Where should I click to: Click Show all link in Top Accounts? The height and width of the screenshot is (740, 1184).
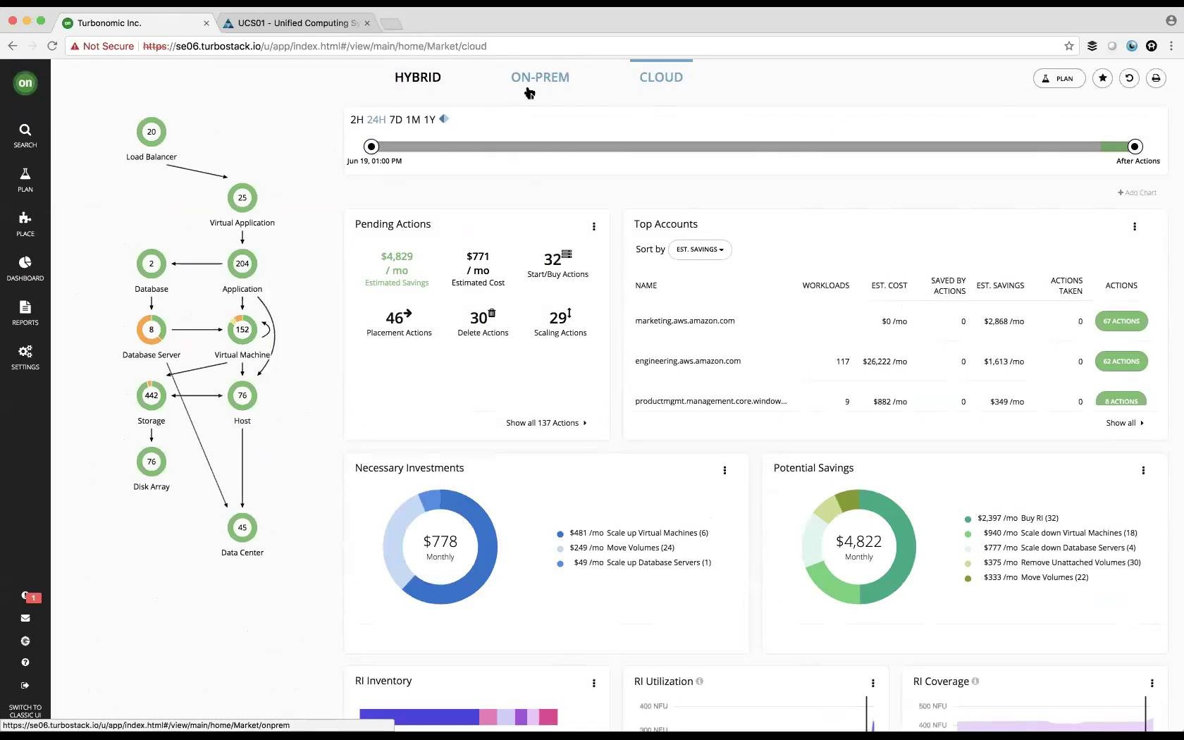[x=1125, y=423]
